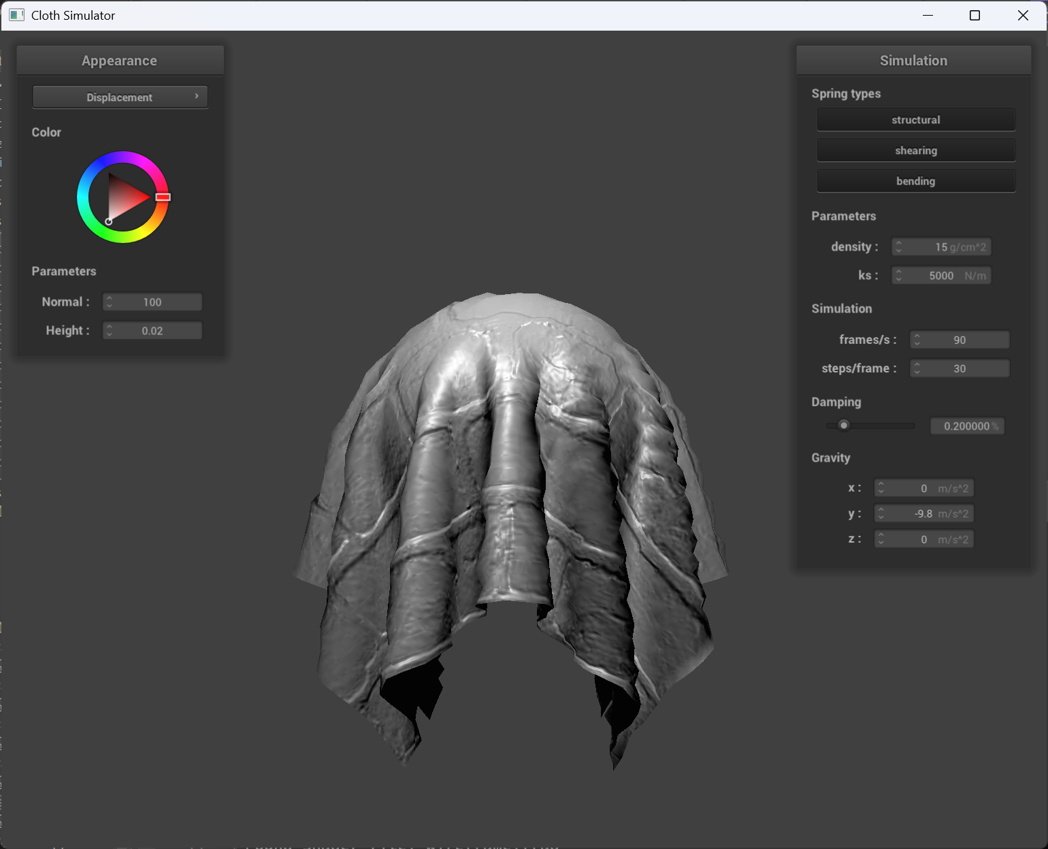Screen dimensions: 1048x849
Task: Click the red hue marker on color ring
Action: point(163,197)
